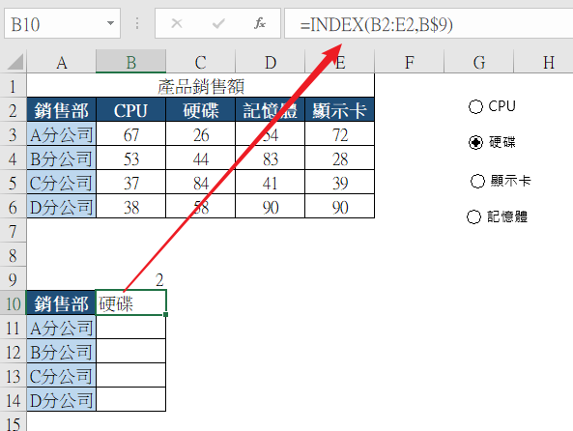Screen dimensions: 573x431
Task: Click the 顯示卡 header cell in the table
Action: coord(339,110)
